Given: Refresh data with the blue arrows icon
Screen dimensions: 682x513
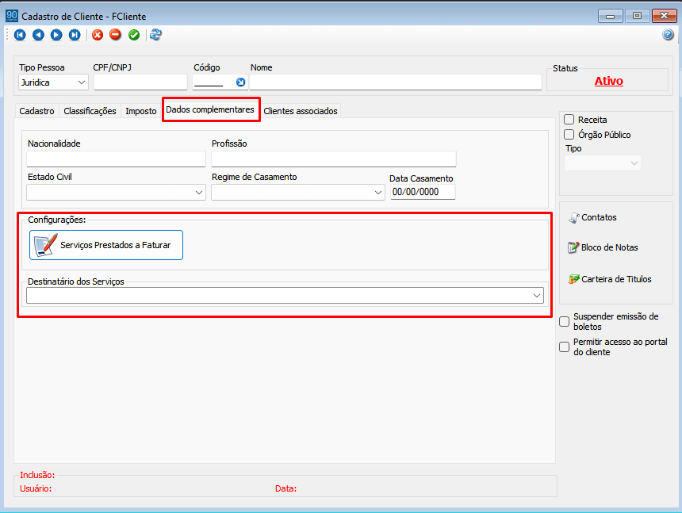Looking at the screenshot, I should pyautogui.click(x=155, y=35).
